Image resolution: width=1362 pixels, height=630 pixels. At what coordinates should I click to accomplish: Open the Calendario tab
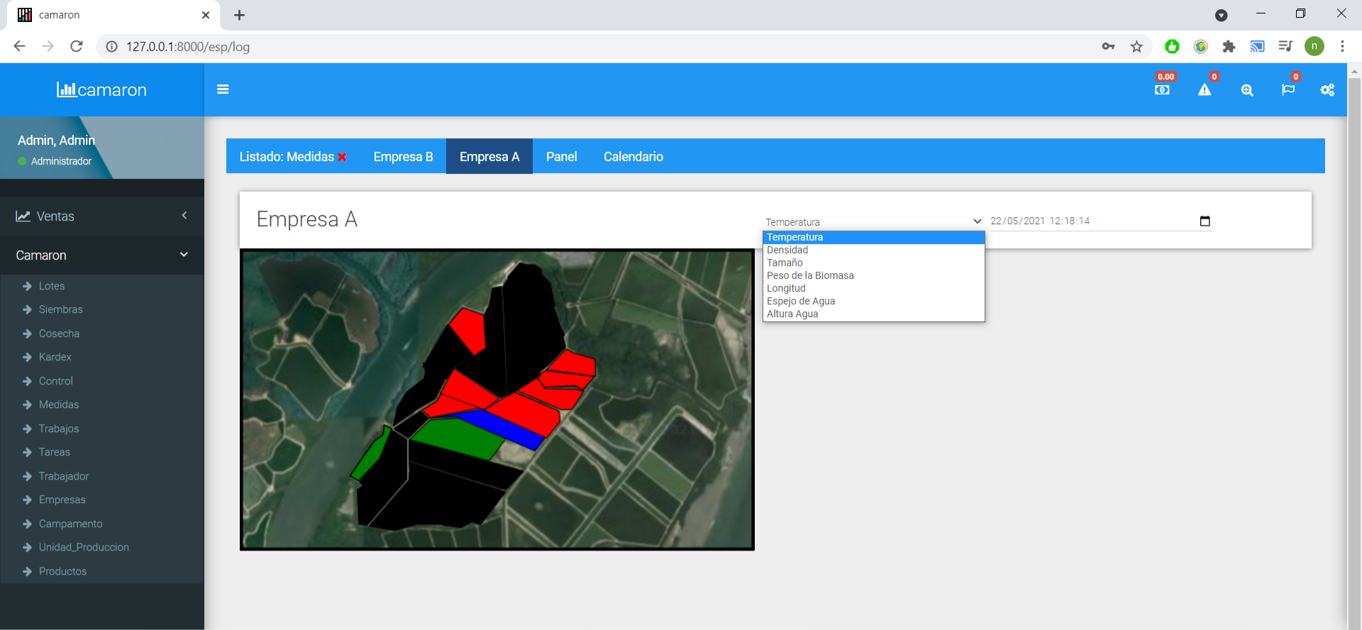click(x=633, y=157)
